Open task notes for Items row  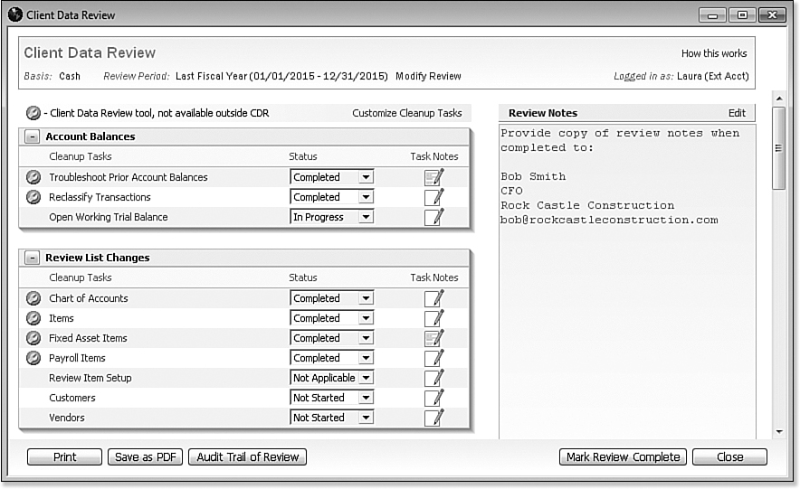tap(434, 318)
